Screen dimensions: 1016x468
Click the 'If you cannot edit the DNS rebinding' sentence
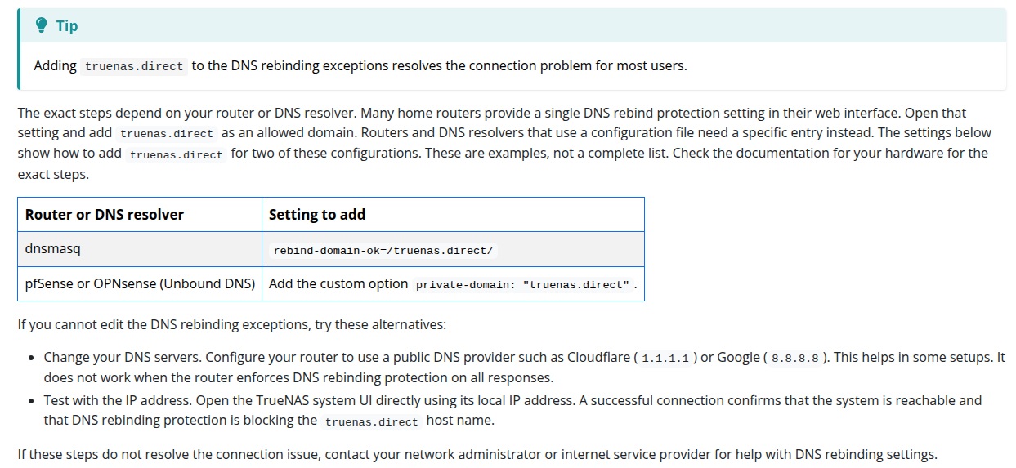[232, 324]
